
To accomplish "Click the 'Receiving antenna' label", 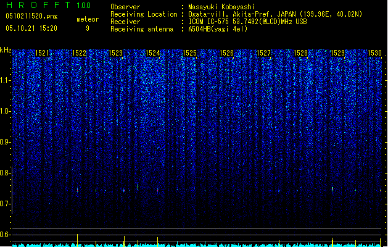I will point(142,29).
